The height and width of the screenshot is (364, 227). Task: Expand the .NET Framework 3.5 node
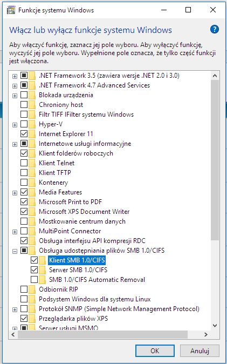coord(15,76)
